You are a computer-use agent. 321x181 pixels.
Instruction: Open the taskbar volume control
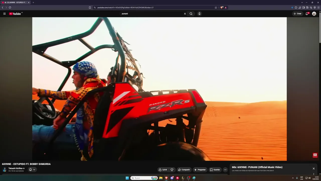point(309,178)
